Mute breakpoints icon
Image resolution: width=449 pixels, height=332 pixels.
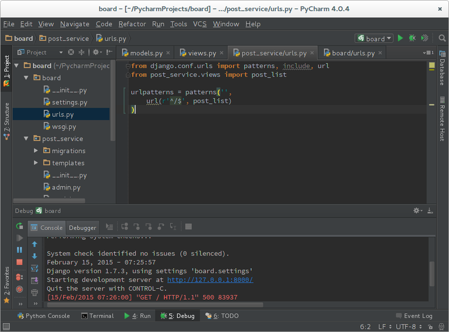click(x=19, y=289)
